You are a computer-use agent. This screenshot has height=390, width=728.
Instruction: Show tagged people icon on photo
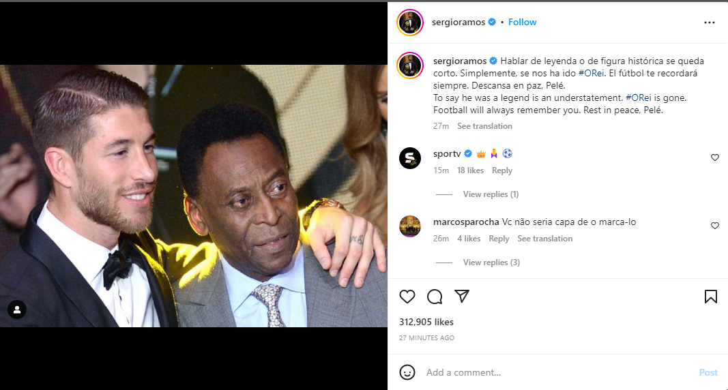pyautogui.click(x=17, y=310)
